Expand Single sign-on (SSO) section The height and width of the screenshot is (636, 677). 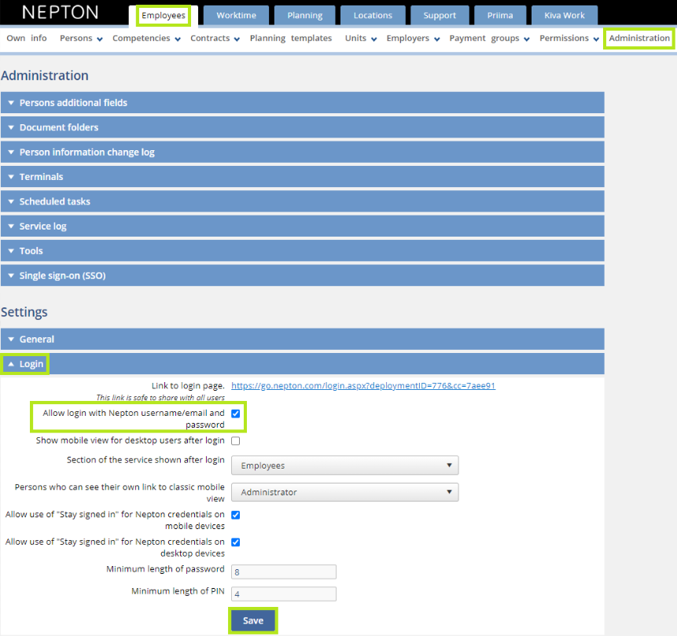point(302,275)
